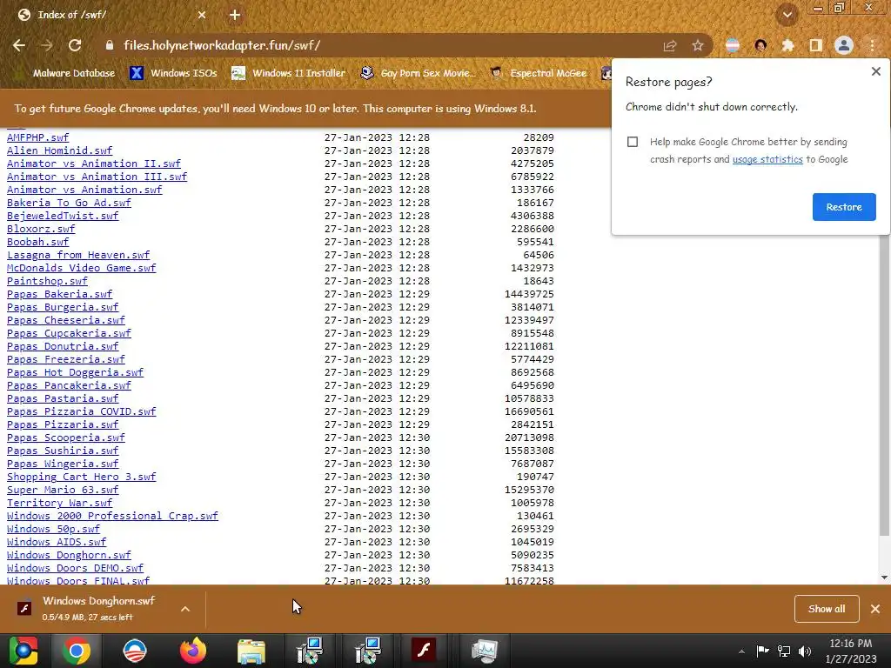Open the Malware Database bookmark

tap(65, 73)
